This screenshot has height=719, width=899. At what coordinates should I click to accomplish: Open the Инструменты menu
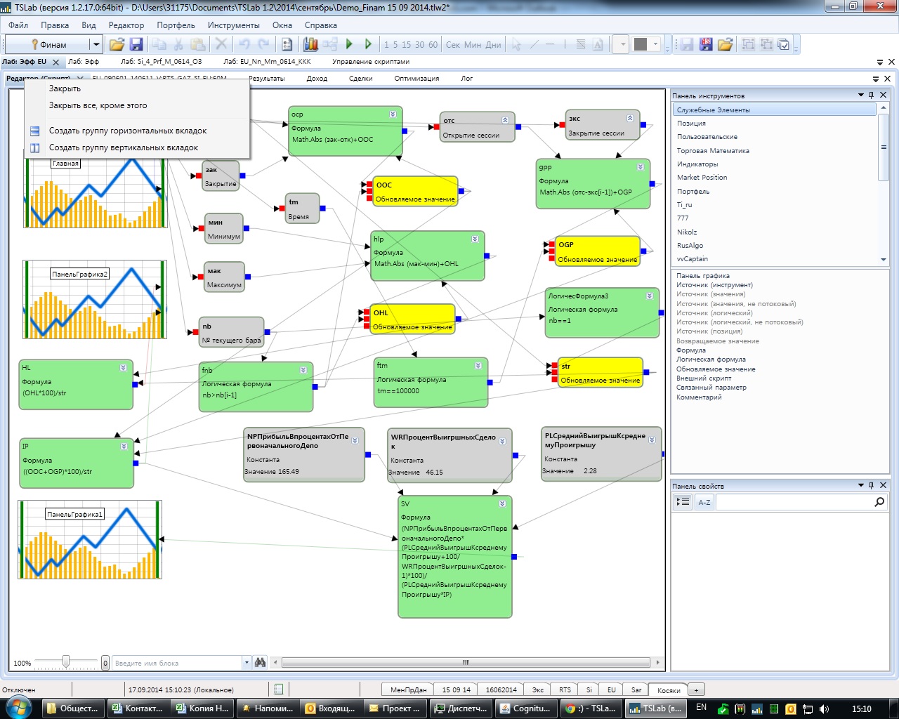pyautogui.click(x=233, y=25)
